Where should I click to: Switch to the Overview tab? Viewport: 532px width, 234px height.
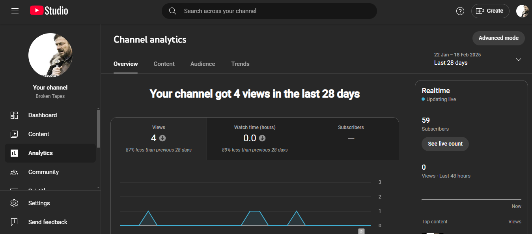126,64
